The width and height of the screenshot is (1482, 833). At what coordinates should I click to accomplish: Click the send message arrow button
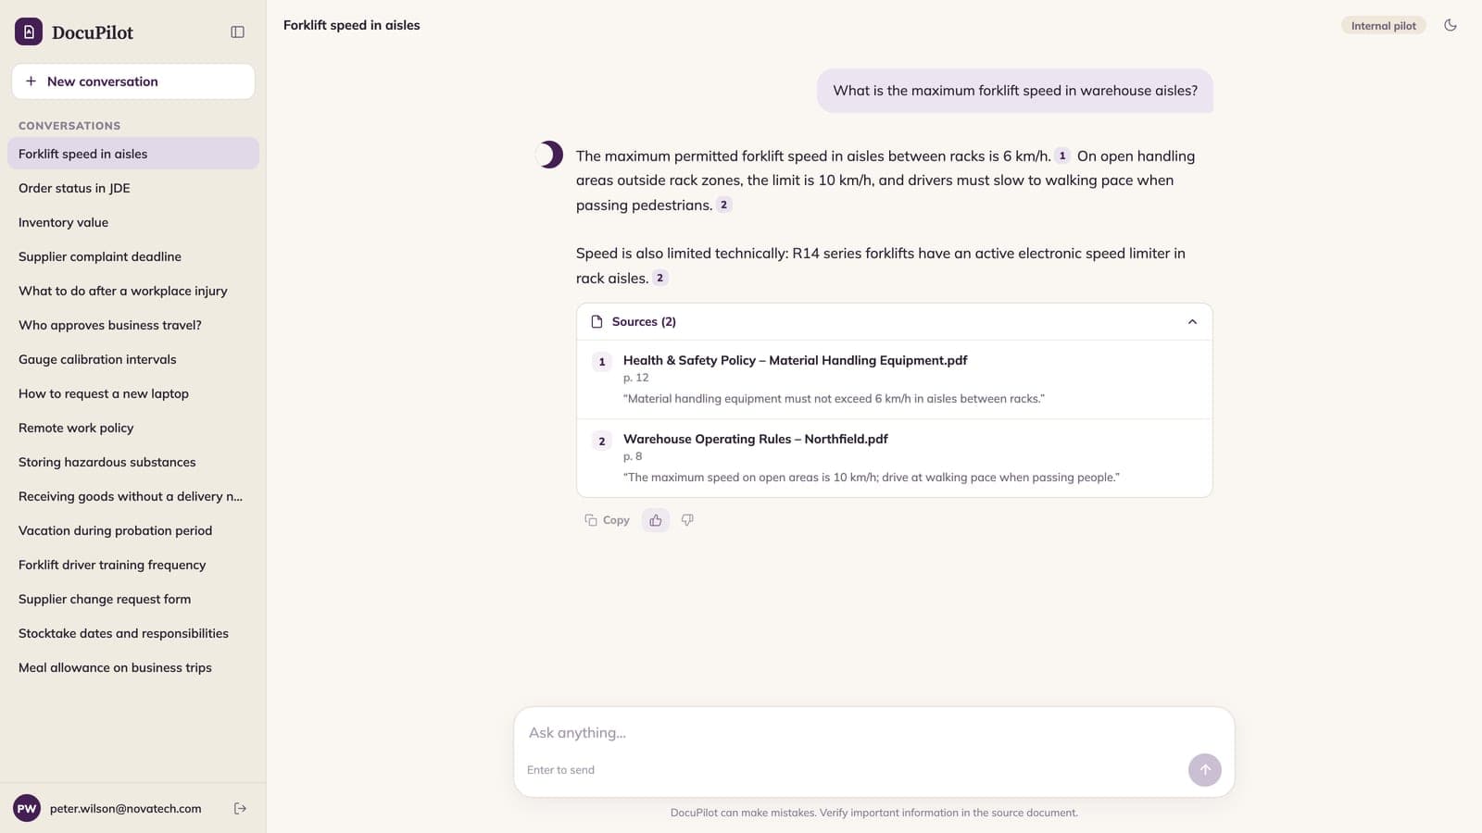point(1204,770)
